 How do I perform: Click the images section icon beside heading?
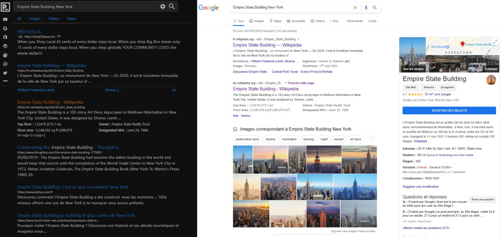(x=235, y=129)
